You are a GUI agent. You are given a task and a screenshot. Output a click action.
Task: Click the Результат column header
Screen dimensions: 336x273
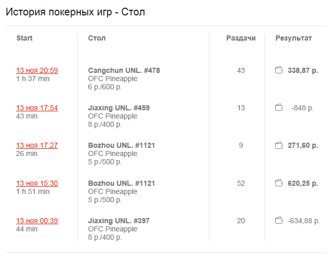tap(294, 38)
